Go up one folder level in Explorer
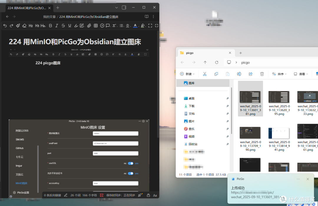Image resolution: width=318 pixels, height=206 pixels. (x=205, y=62)
